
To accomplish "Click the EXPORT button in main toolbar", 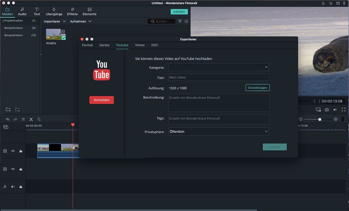I will click(179, 12).
